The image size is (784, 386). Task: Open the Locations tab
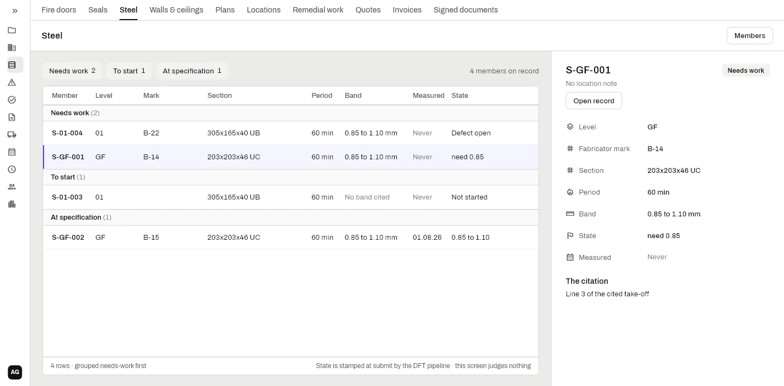coord(264,10)
